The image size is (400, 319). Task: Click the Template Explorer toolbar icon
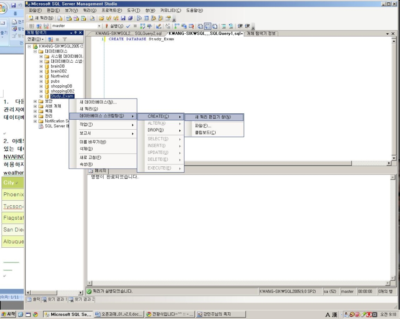click(x=161, y=18)
